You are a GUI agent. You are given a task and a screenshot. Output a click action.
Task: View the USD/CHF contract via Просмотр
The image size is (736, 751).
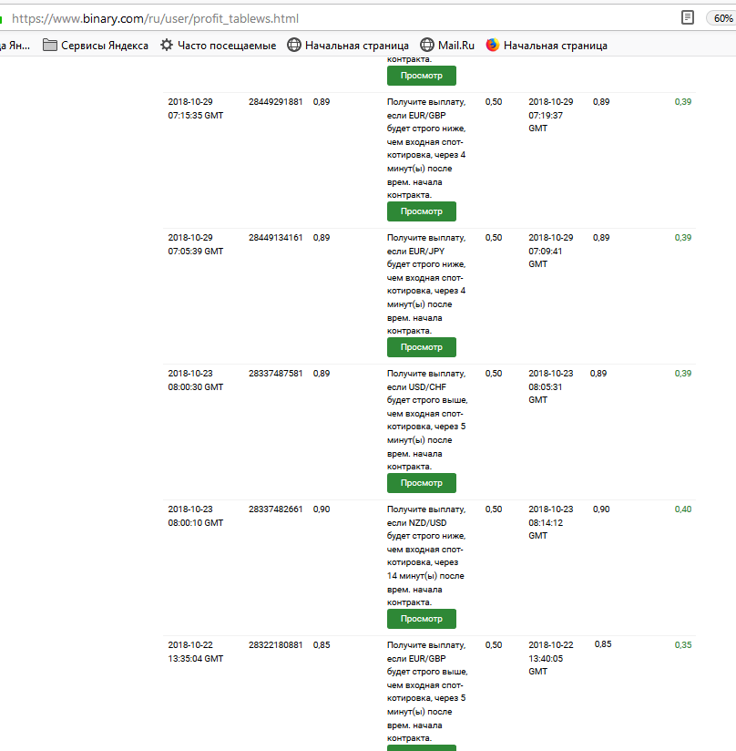(421, 483)
